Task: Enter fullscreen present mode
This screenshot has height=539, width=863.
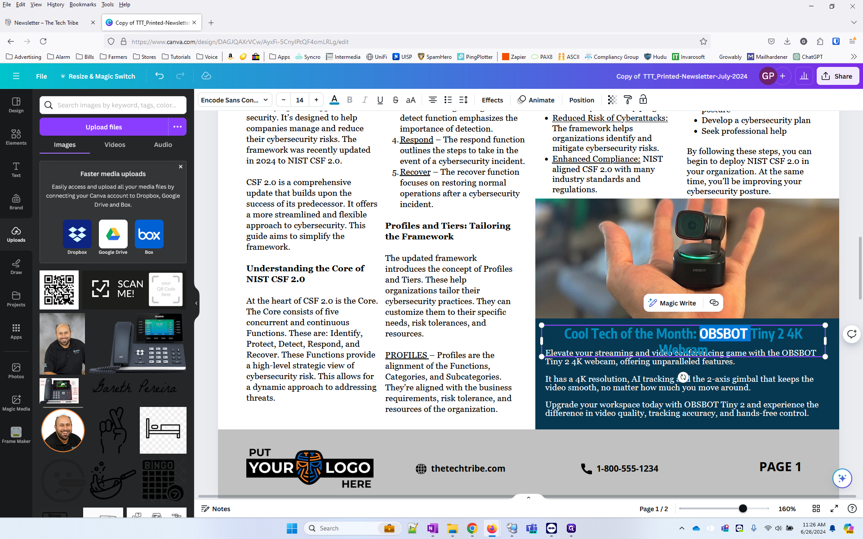Action: 834,508
